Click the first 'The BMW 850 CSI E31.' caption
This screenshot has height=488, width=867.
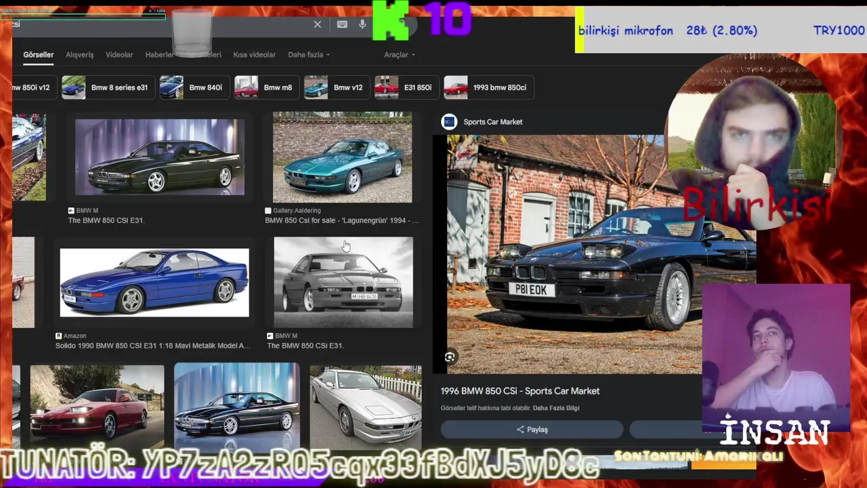coord(106,220)
